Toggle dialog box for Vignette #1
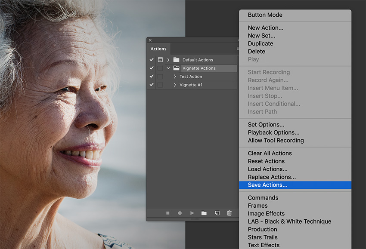The width and height of the screenshot is (366, 249). coord(160,85)
